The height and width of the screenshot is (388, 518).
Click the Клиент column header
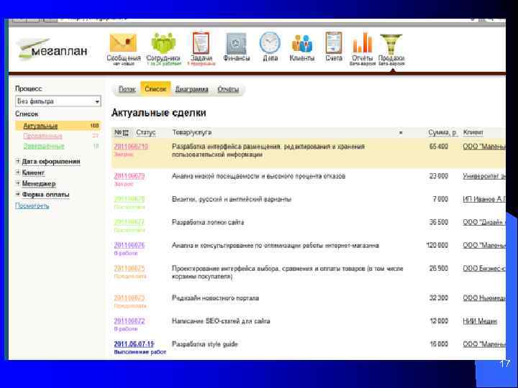tap(473, 133)
